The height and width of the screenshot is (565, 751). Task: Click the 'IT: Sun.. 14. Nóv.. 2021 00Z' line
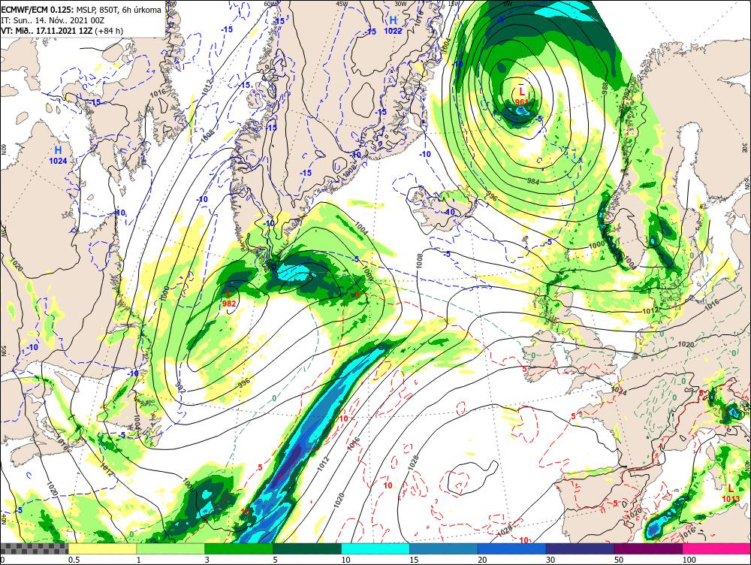point(53,20)
